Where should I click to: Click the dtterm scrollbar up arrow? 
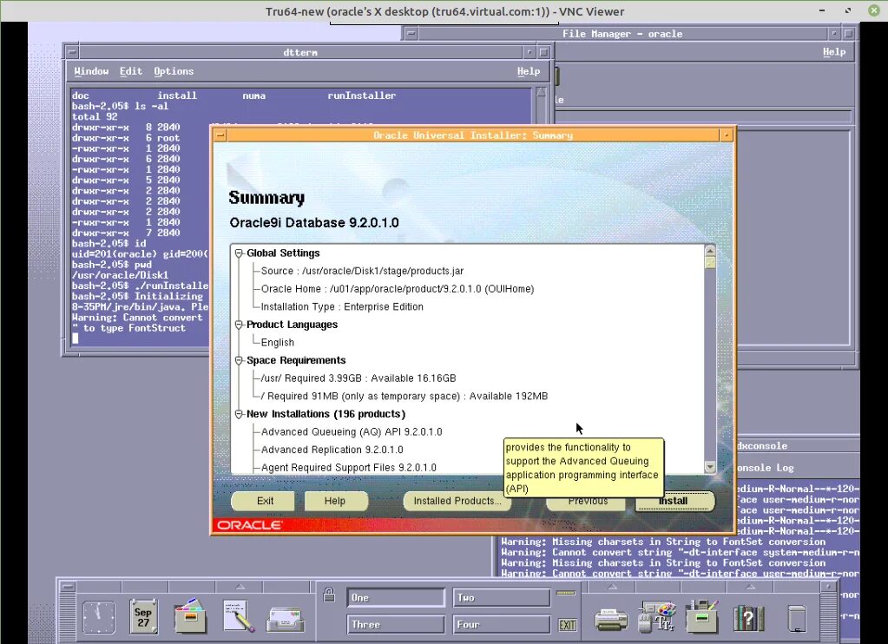pyautogui.click(x=541, y=92)
